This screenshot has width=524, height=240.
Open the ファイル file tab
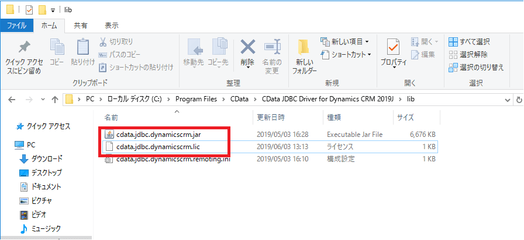(17, 25)
